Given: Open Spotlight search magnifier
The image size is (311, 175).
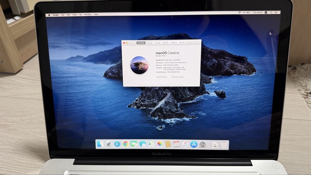Looking at the screenshot, I should [271, 12].
